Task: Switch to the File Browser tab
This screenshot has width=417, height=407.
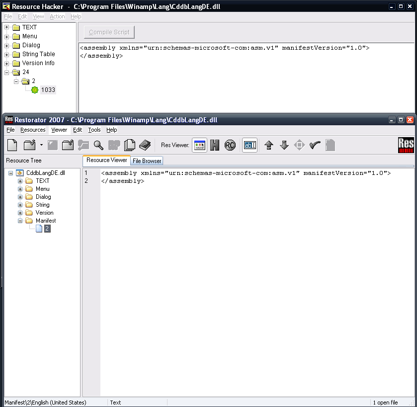Action: (x=147, y=161)
